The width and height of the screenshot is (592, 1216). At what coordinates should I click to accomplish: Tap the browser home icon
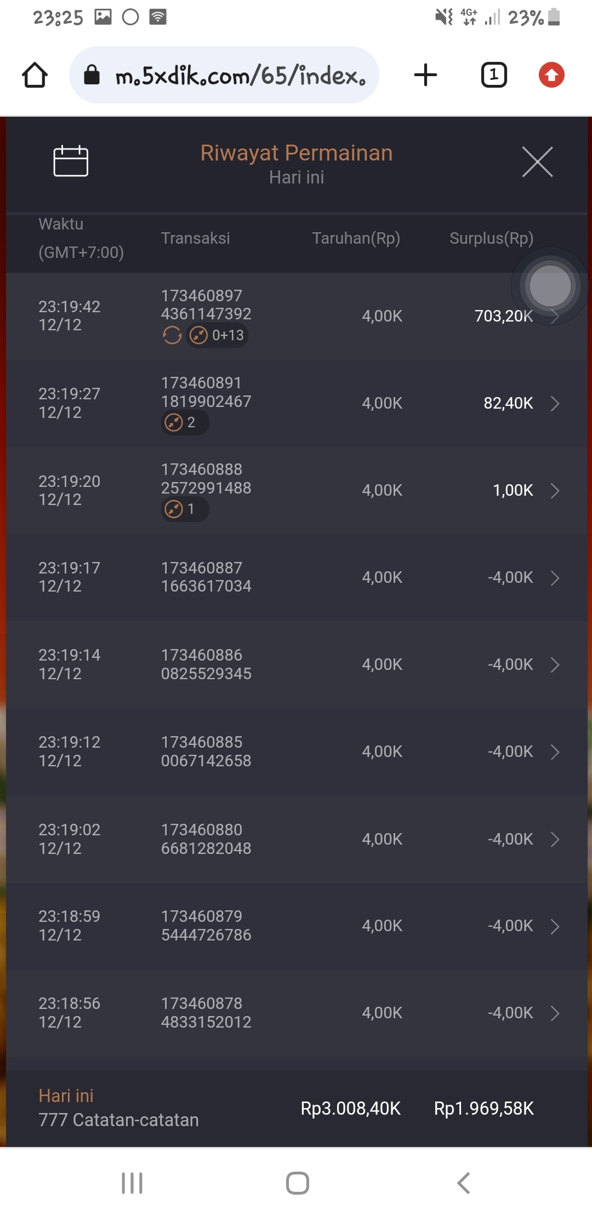tap(35, 75)
